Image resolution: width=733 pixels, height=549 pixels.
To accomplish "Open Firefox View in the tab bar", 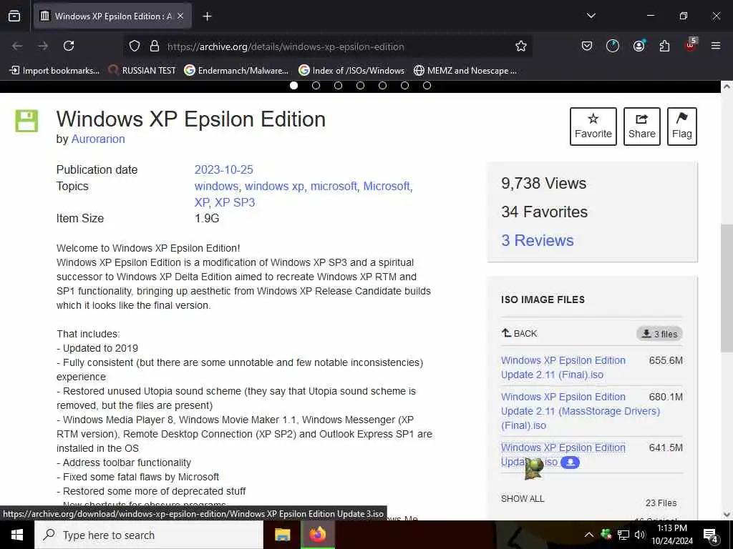I will (14, 16).
